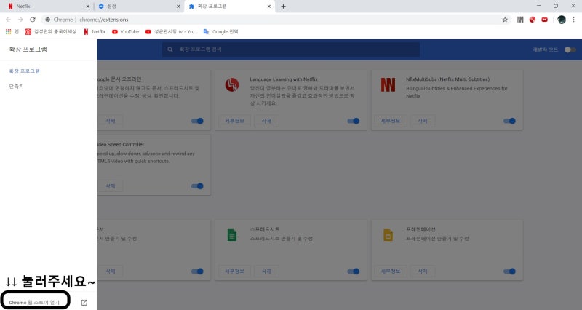
Task: Open Chrome 웹 스토어 열기 link
Action: 34,303
